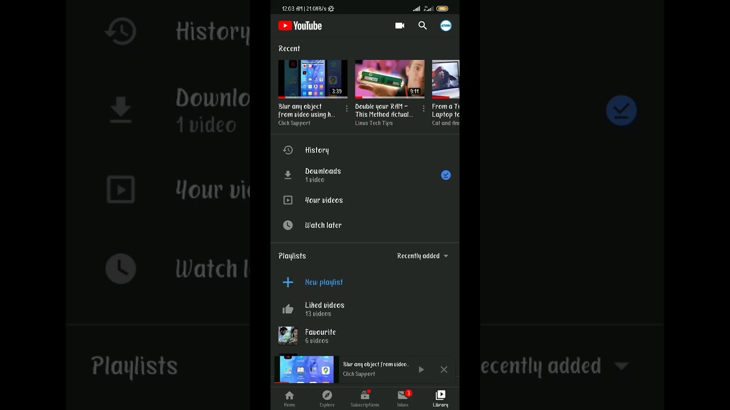Viewport: 730px width, 410px height.
Task: Tap the signal strength indicator in status bar
Action: [416, 9]
